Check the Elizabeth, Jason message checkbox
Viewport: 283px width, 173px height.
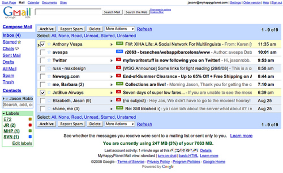pyautogui.click(x=42, y=101)
